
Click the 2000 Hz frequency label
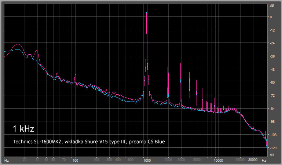tap(168, 159)
